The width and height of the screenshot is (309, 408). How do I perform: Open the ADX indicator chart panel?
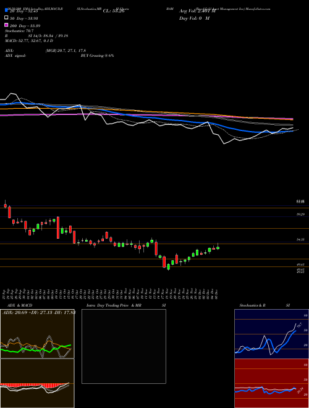point(37,334)
